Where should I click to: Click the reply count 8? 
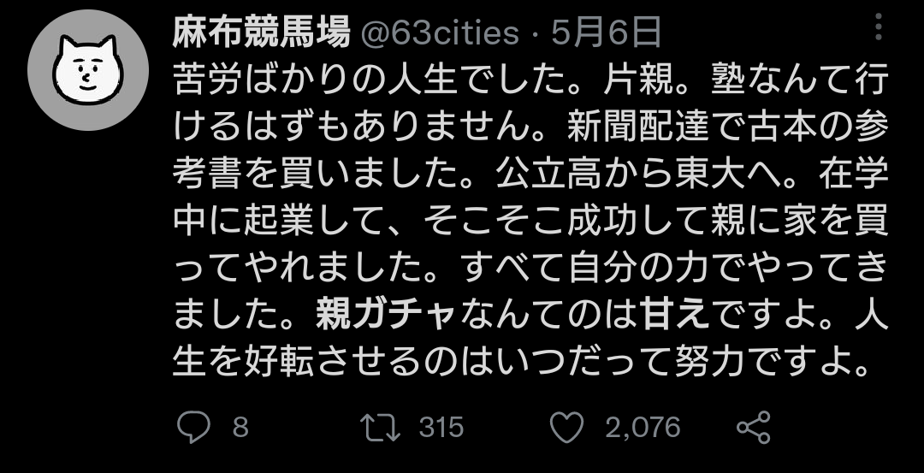(240, 426)
